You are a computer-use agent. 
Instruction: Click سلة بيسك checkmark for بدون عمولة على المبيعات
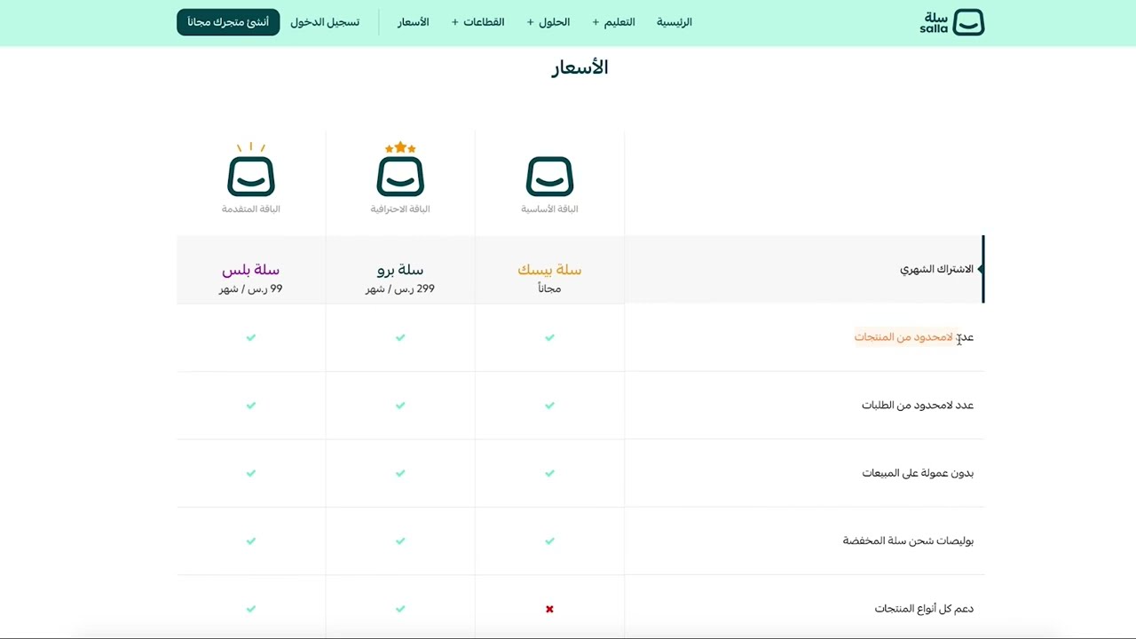(x=549, y=473)
